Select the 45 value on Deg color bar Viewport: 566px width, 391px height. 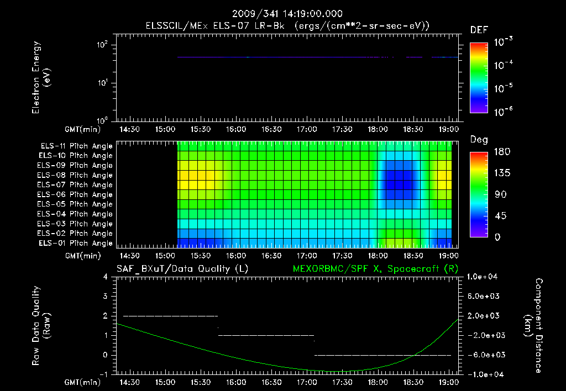click(x=500, y=216)
